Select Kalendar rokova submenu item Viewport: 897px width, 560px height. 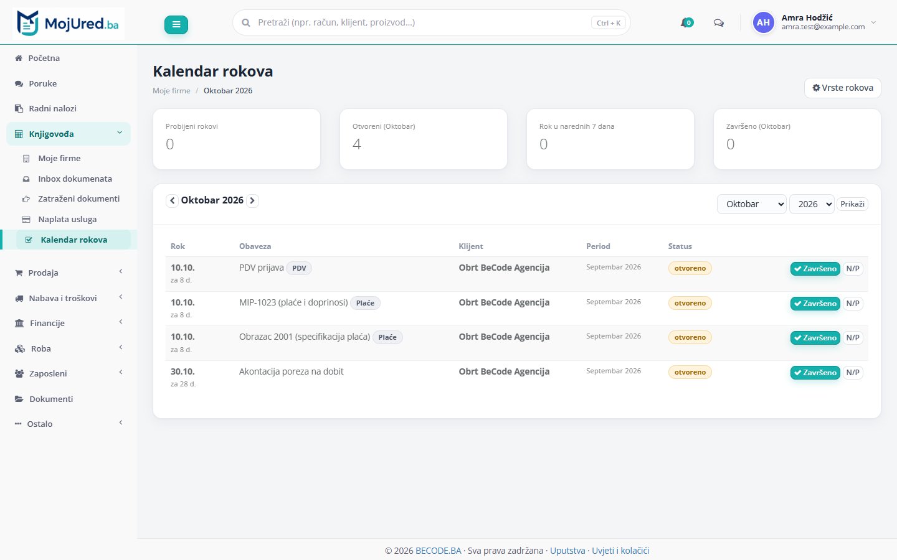click(73, 240)
